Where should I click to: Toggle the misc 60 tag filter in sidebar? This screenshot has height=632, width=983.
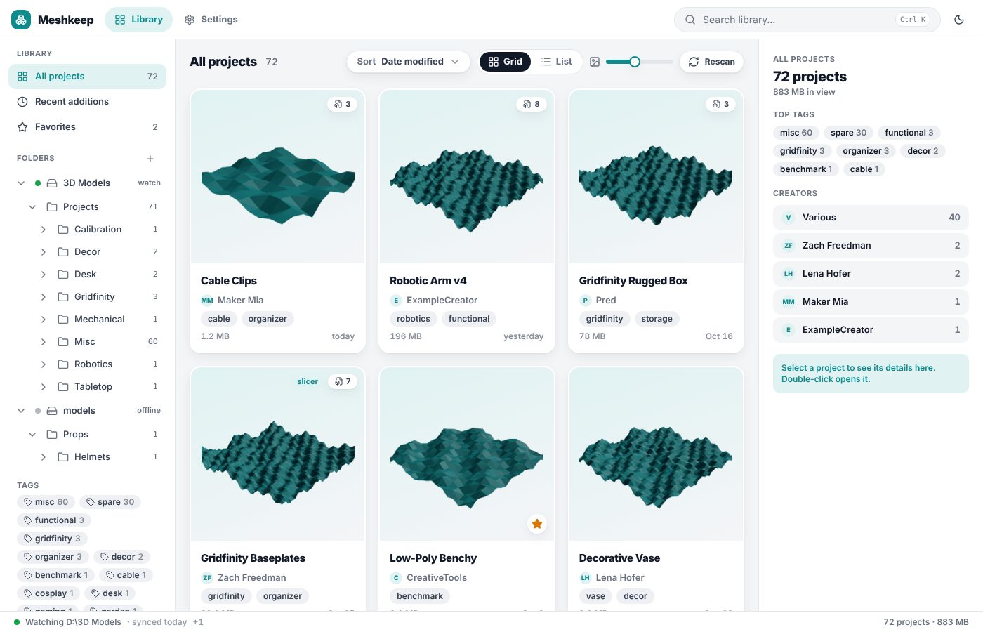tap(46, 502)
